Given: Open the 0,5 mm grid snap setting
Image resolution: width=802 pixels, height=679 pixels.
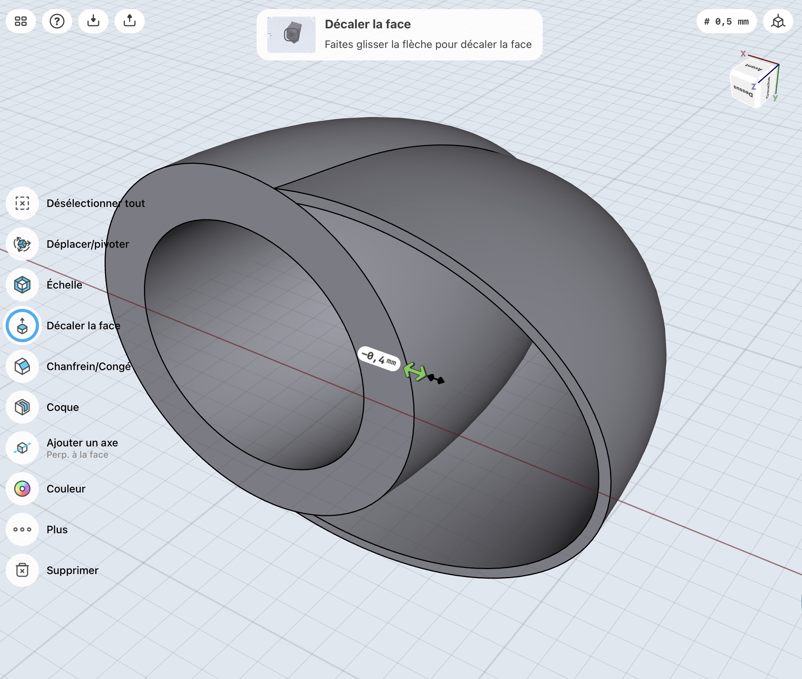Looking at the screenshot, I should pos(726,22).
